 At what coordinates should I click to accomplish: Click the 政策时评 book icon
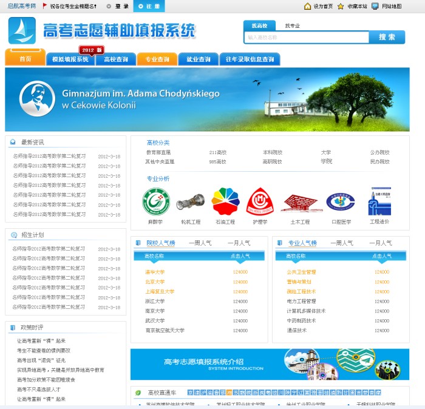(x=13, y=328)
